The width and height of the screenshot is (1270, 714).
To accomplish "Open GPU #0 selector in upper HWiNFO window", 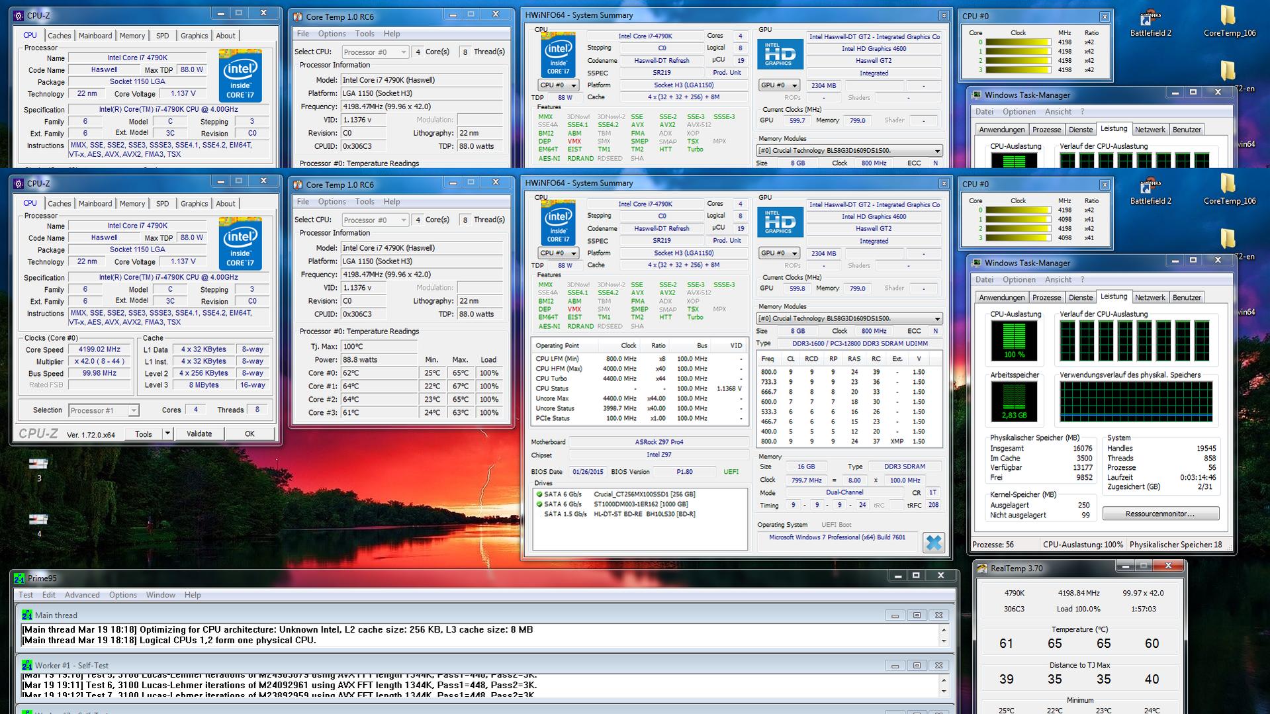I will pos(778,85).
